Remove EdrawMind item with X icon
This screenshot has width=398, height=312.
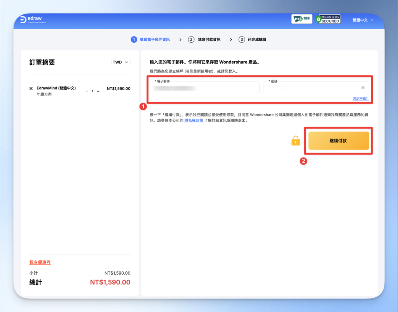pyautogui.click(x=31, y=88)
